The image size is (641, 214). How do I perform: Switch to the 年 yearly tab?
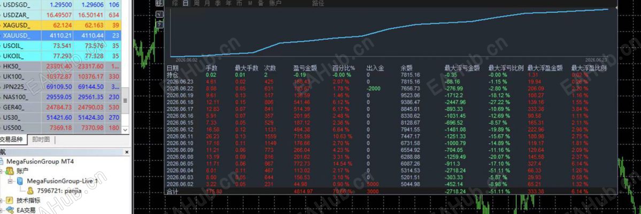[x=228, y=3]
